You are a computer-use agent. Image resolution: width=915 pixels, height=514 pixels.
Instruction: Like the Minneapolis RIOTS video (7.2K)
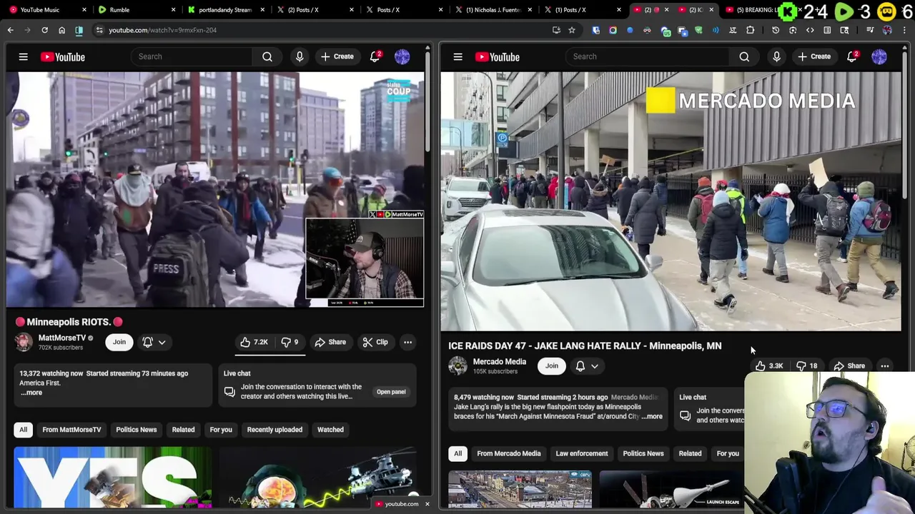click(254, 342)
